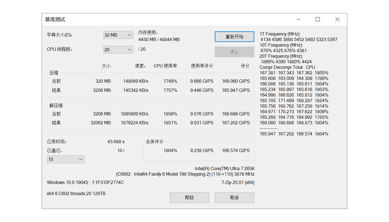The image size is (389, 222).
Task: Click the Intel Core Ultra 7 265K text
Action: click(225, 168)
